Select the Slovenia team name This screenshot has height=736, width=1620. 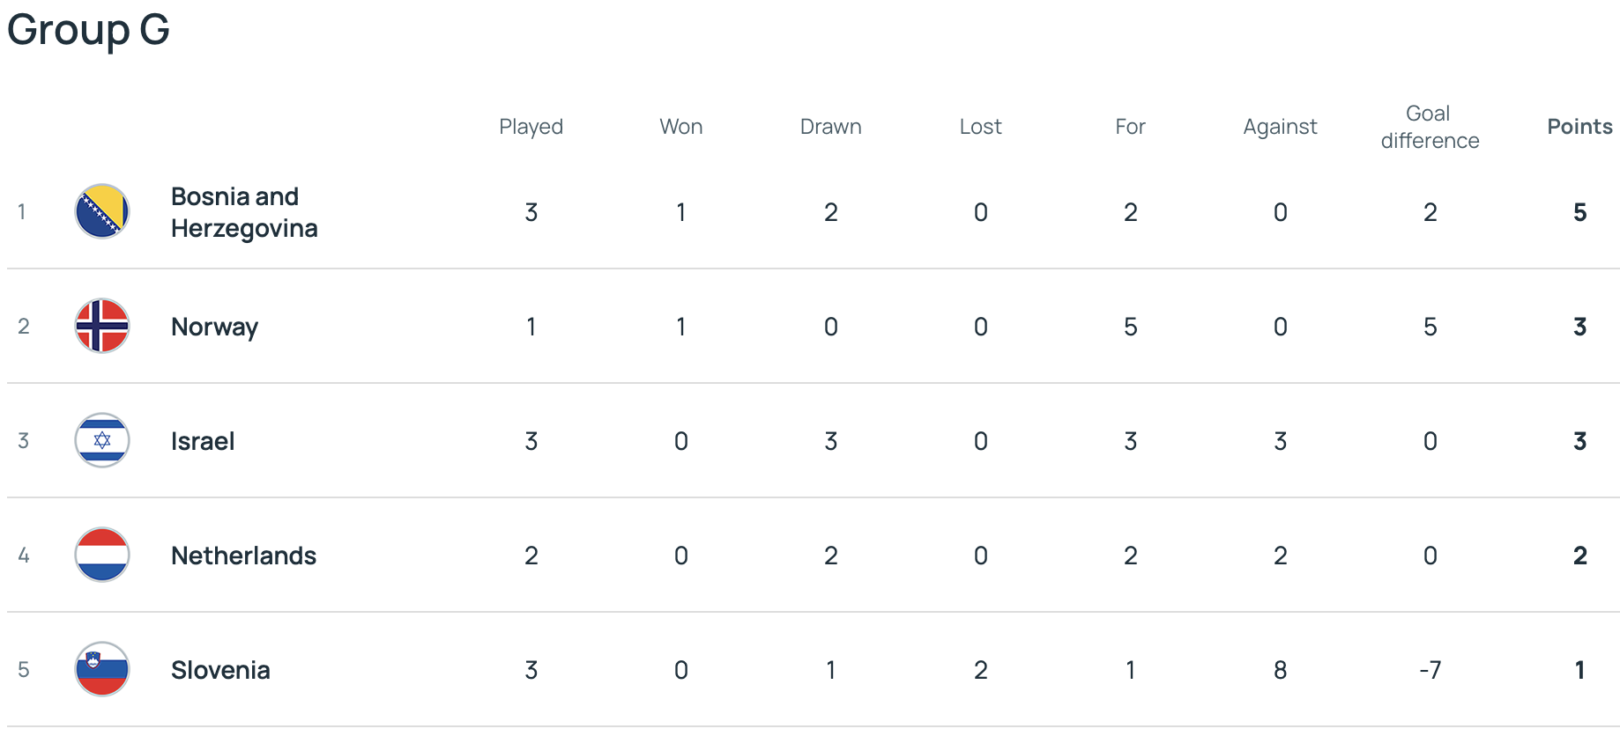220,670
